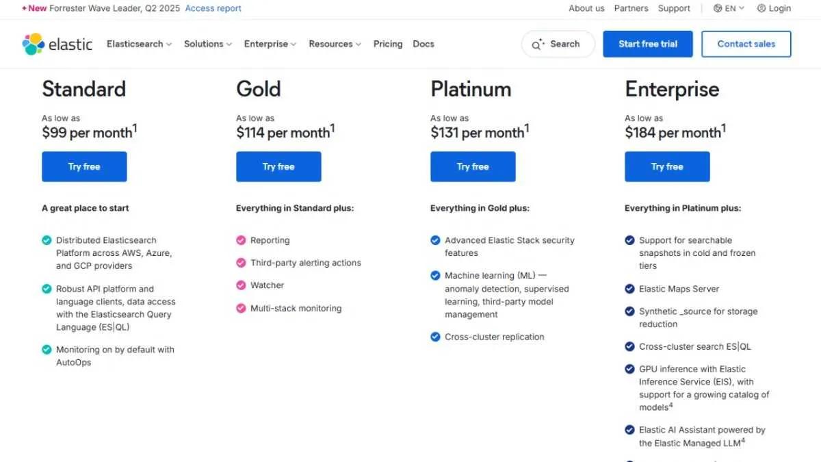Image resolution: width=821 pixels, height=462 pixels.
Task: Click checkmark icon beside Robust API platform
Action: 47,289
